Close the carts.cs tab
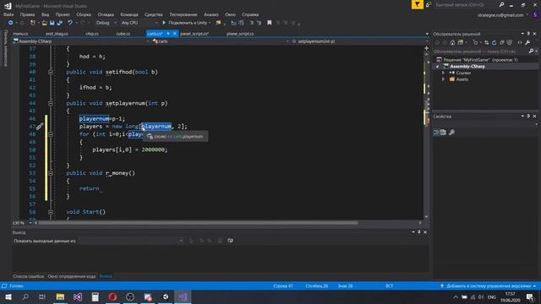The height and width of the screenshot is (304, 541). click(175, 34)
